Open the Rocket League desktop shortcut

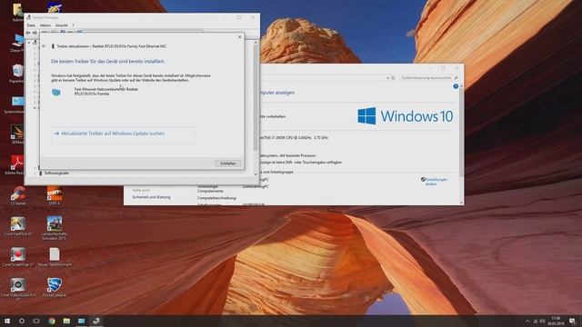55,287
